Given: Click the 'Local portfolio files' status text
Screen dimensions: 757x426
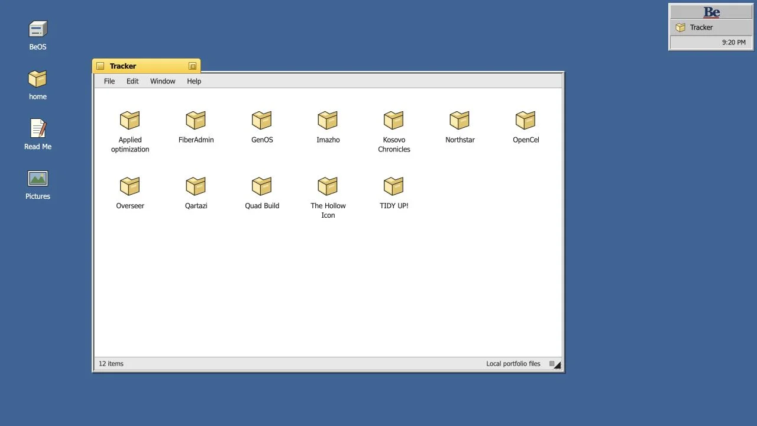Looking at the screenshot, I should coord(513,364).
